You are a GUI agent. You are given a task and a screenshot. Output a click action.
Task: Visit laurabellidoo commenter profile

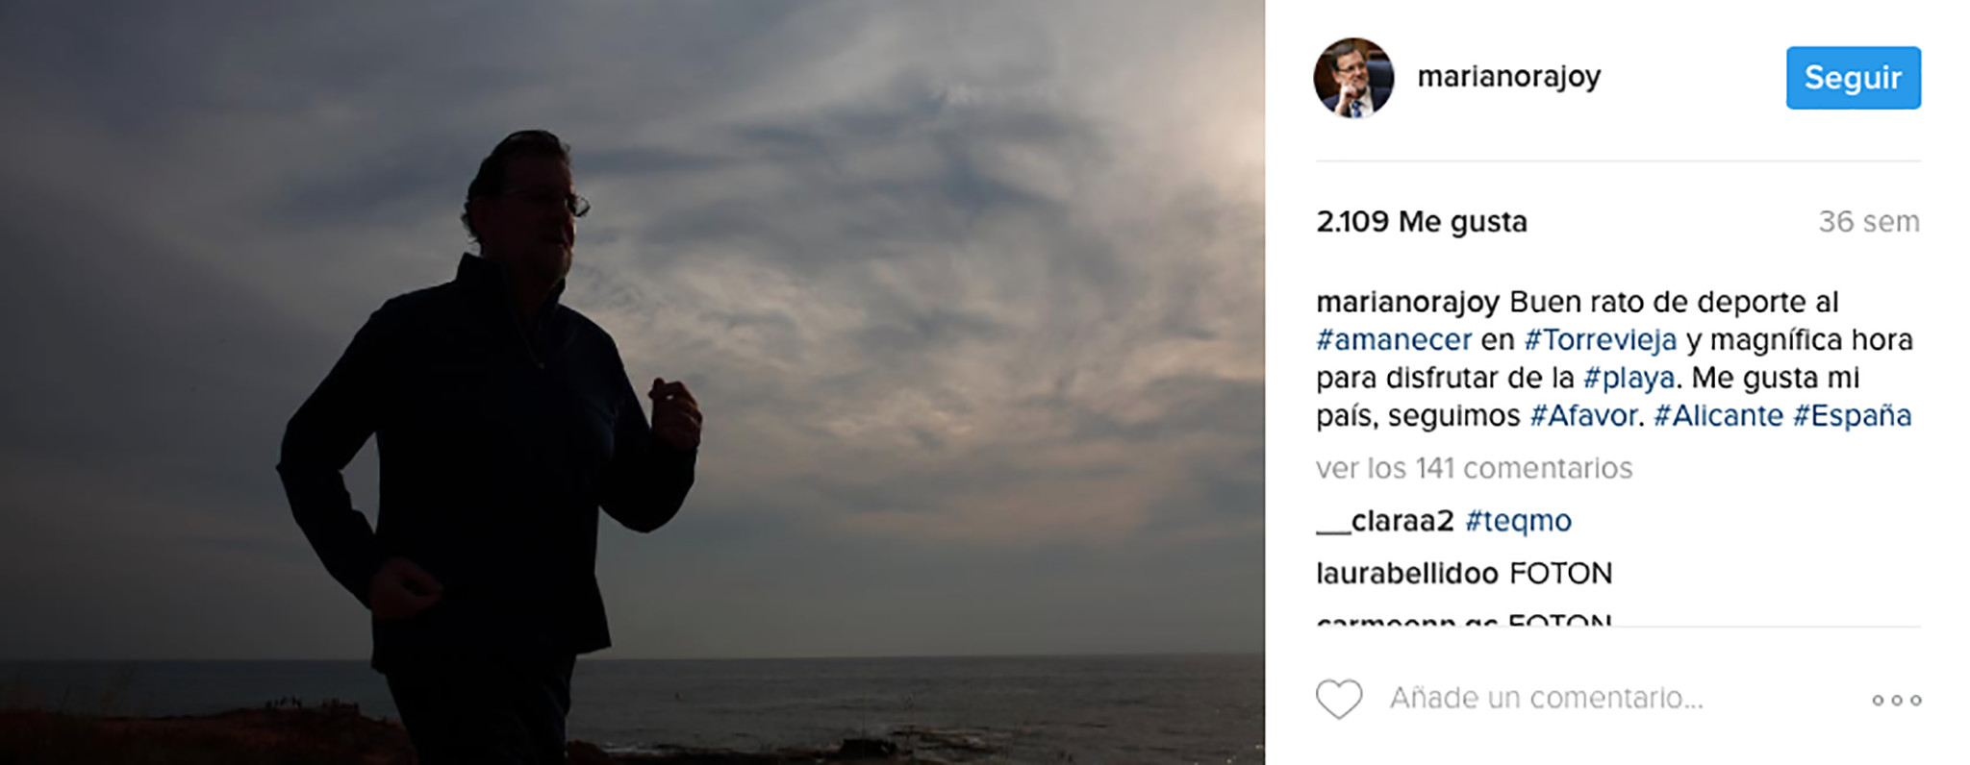pos(1407,574)
